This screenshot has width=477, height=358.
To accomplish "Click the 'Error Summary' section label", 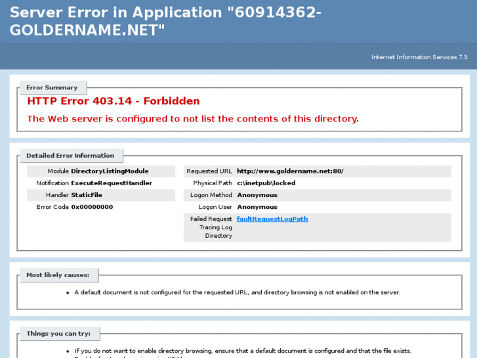I will [x=52, y=88].
